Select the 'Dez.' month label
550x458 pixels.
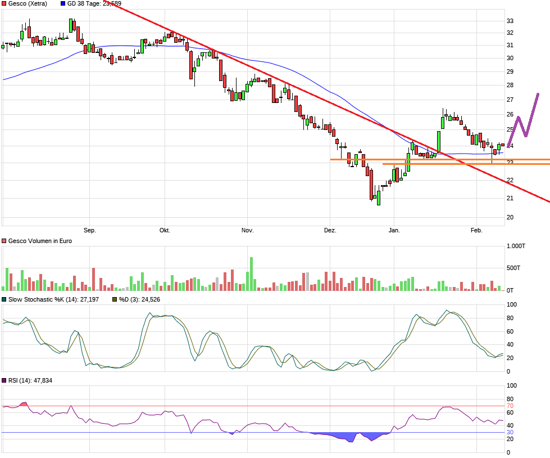pos(330,230)
